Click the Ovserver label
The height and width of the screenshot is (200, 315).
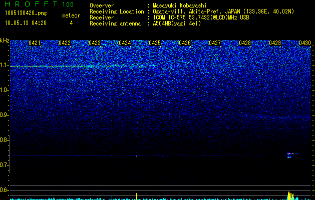(x=102, y=5)
